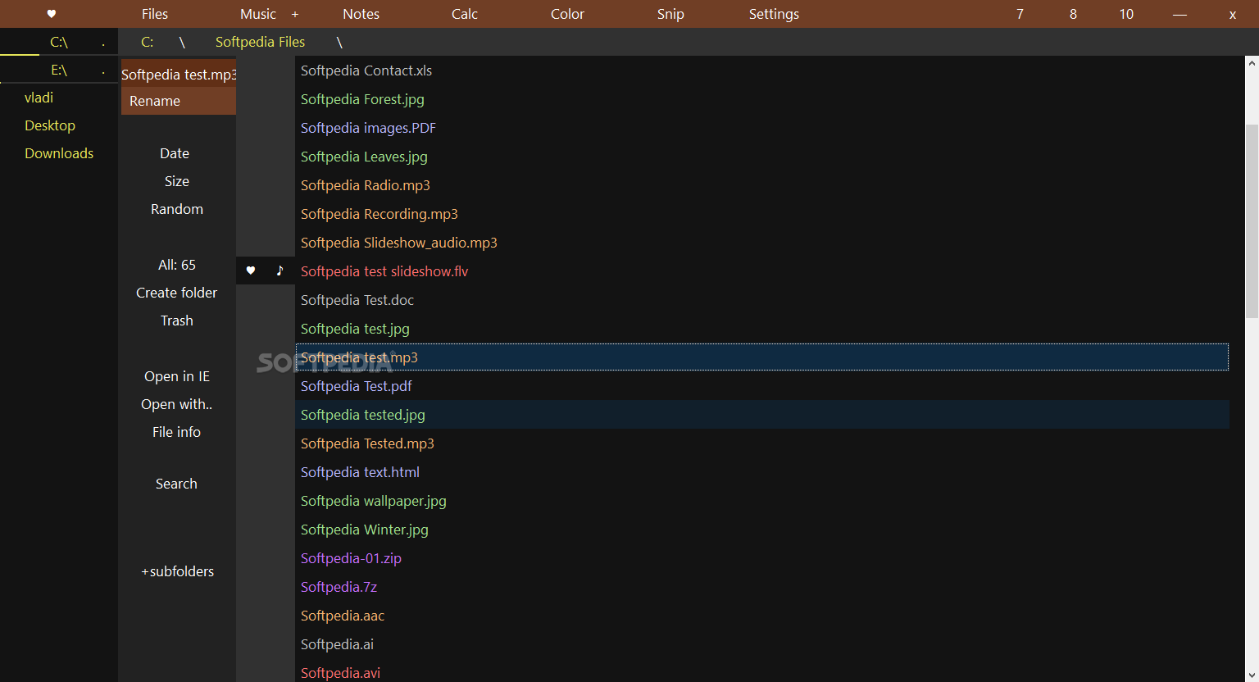Click the Trash button
Image resolution: width=1259 pixels, height=682 pixels.
177,321
